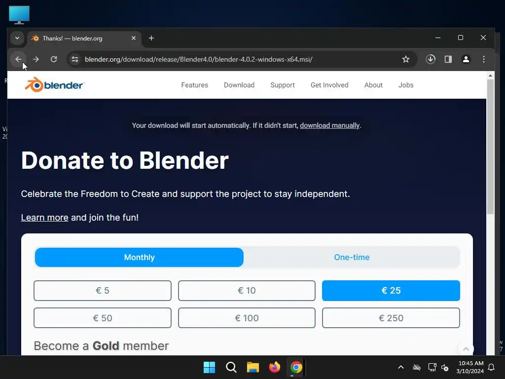Viewport: 505px width, 379px height.
Task: Click the download manually link
Action: (x=330, y=125)
